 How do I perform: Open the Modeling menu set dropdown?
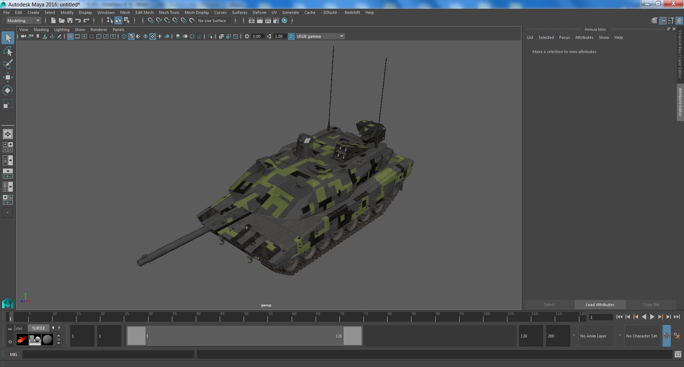[24, 21]
